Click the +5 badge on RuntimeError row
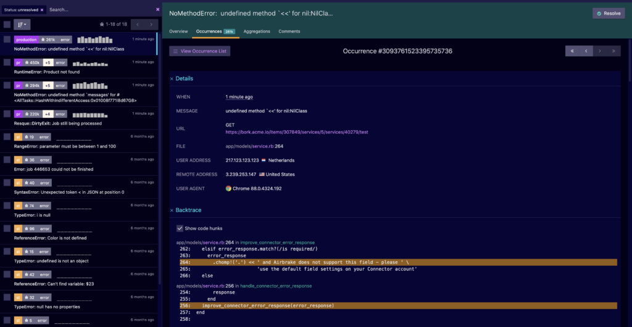 (x=48, y=62)
